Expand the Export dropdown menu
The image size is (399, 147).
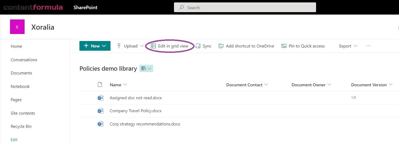pos(348,46)
